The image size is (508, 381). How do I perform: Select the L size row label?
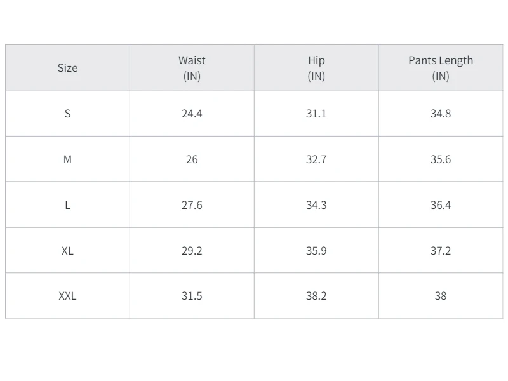click(x=67, y=205)
